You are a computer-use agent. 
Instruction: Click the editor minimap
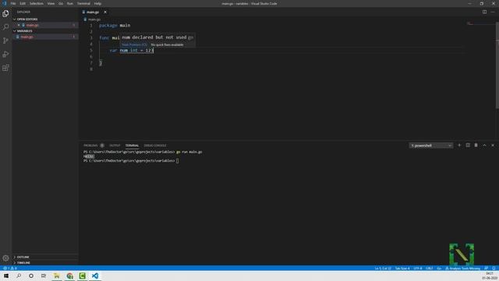480,24
